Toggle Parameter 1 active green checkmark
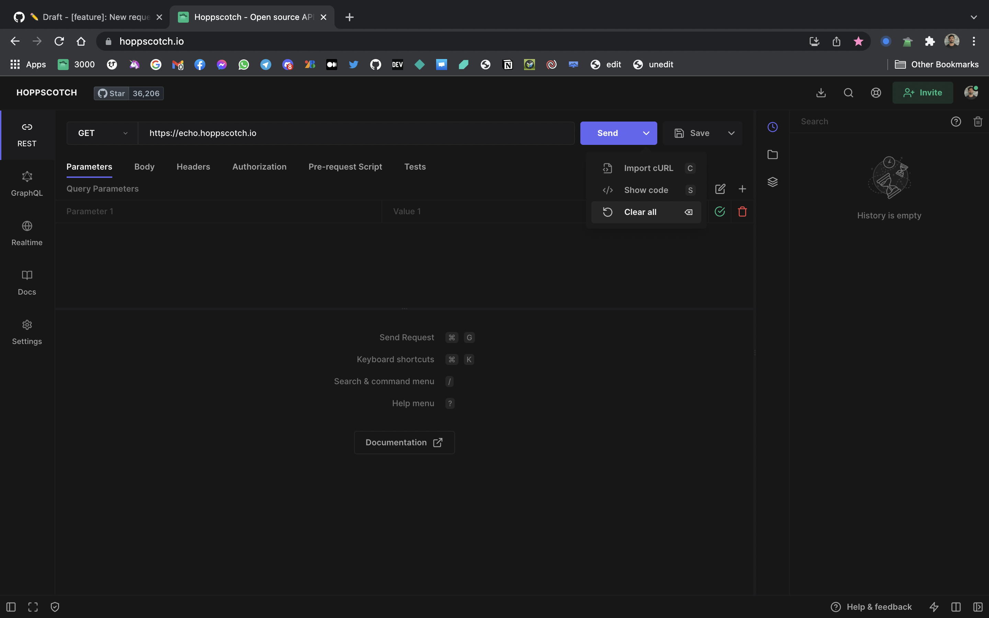 tap(720, 211)
